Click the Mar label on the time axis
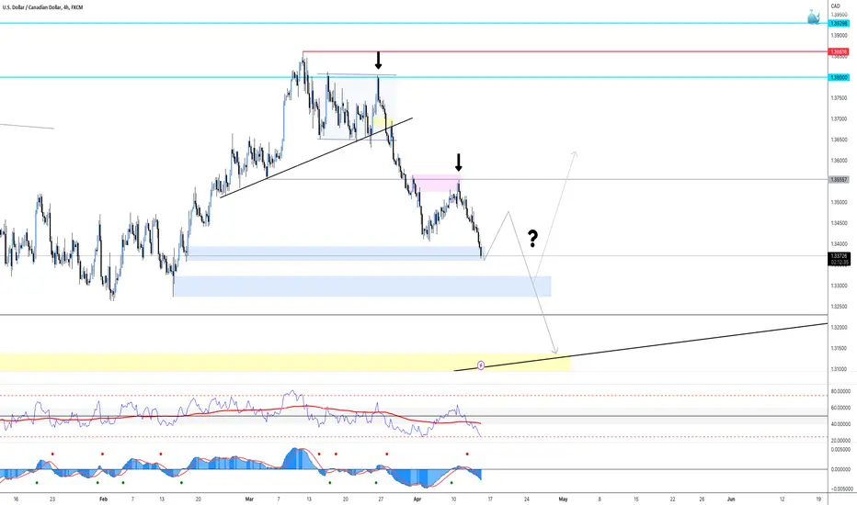This screenshot has height=505, width=857. [250, 499]
